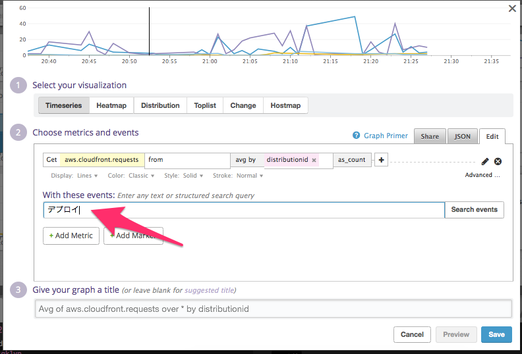Select the Timeseries visualization

(x=63, y=105)
